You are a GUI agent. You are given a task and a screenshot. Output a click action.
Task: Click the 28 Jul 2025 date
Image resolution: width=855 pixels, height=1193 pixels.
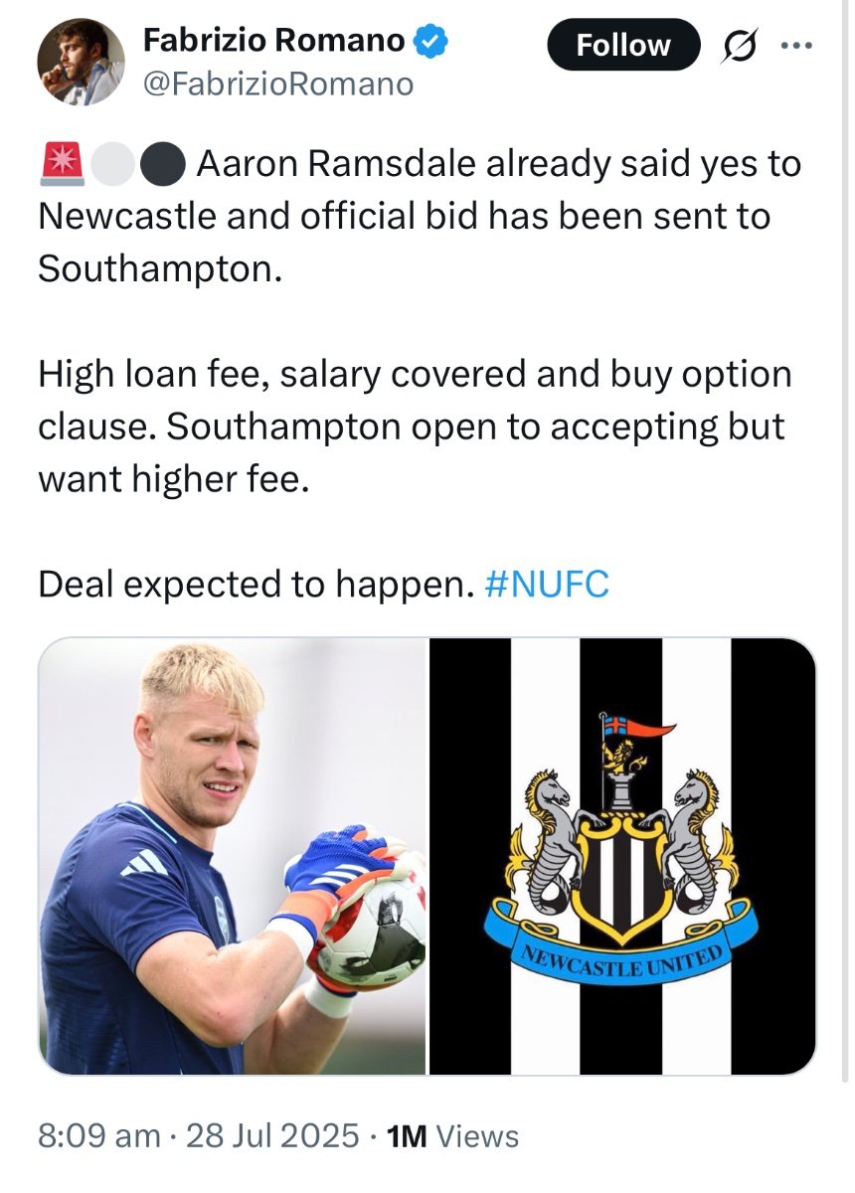(273, 1135)
